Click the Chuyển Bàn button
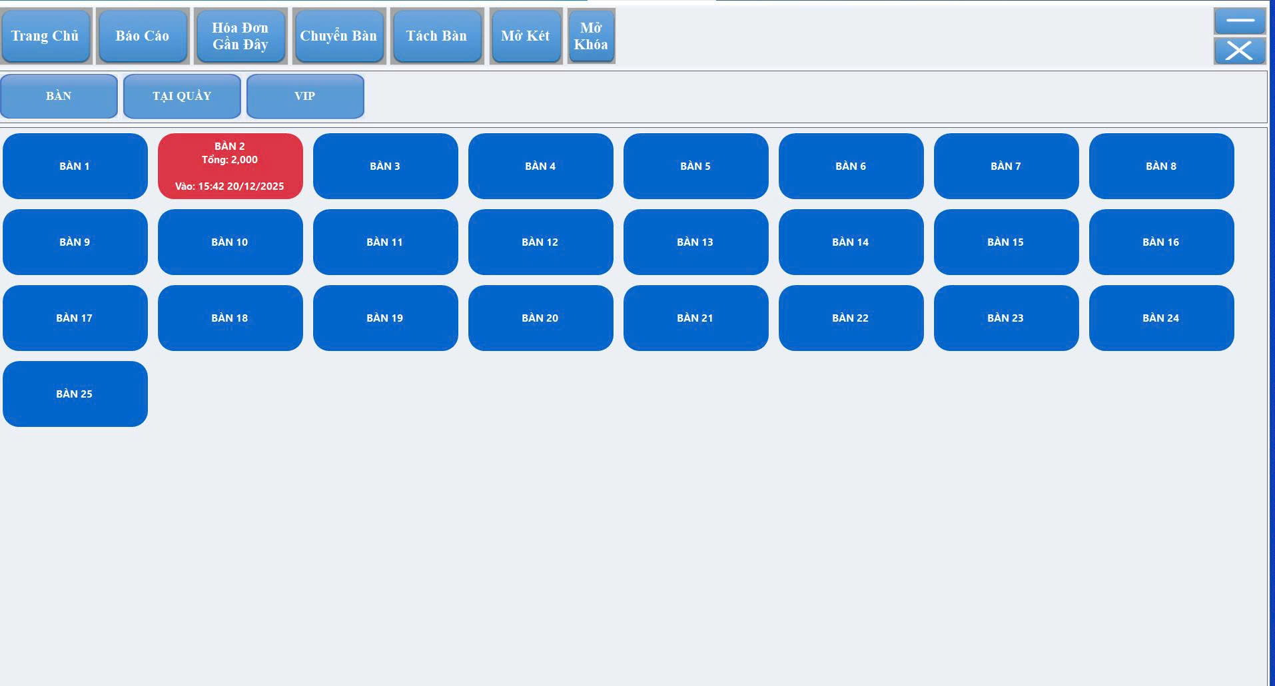The width and height of the screenshot is (1275, 686). tap(338, 36)
